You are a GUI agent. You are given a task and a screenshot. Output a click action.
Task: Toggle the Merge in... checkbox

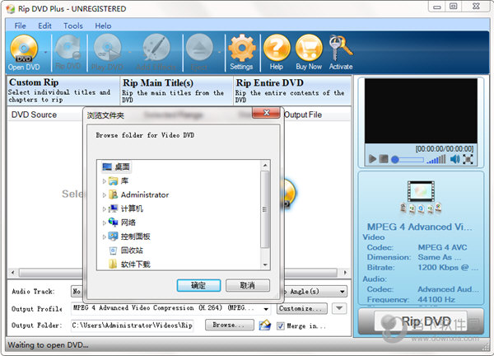coord(281,326)
